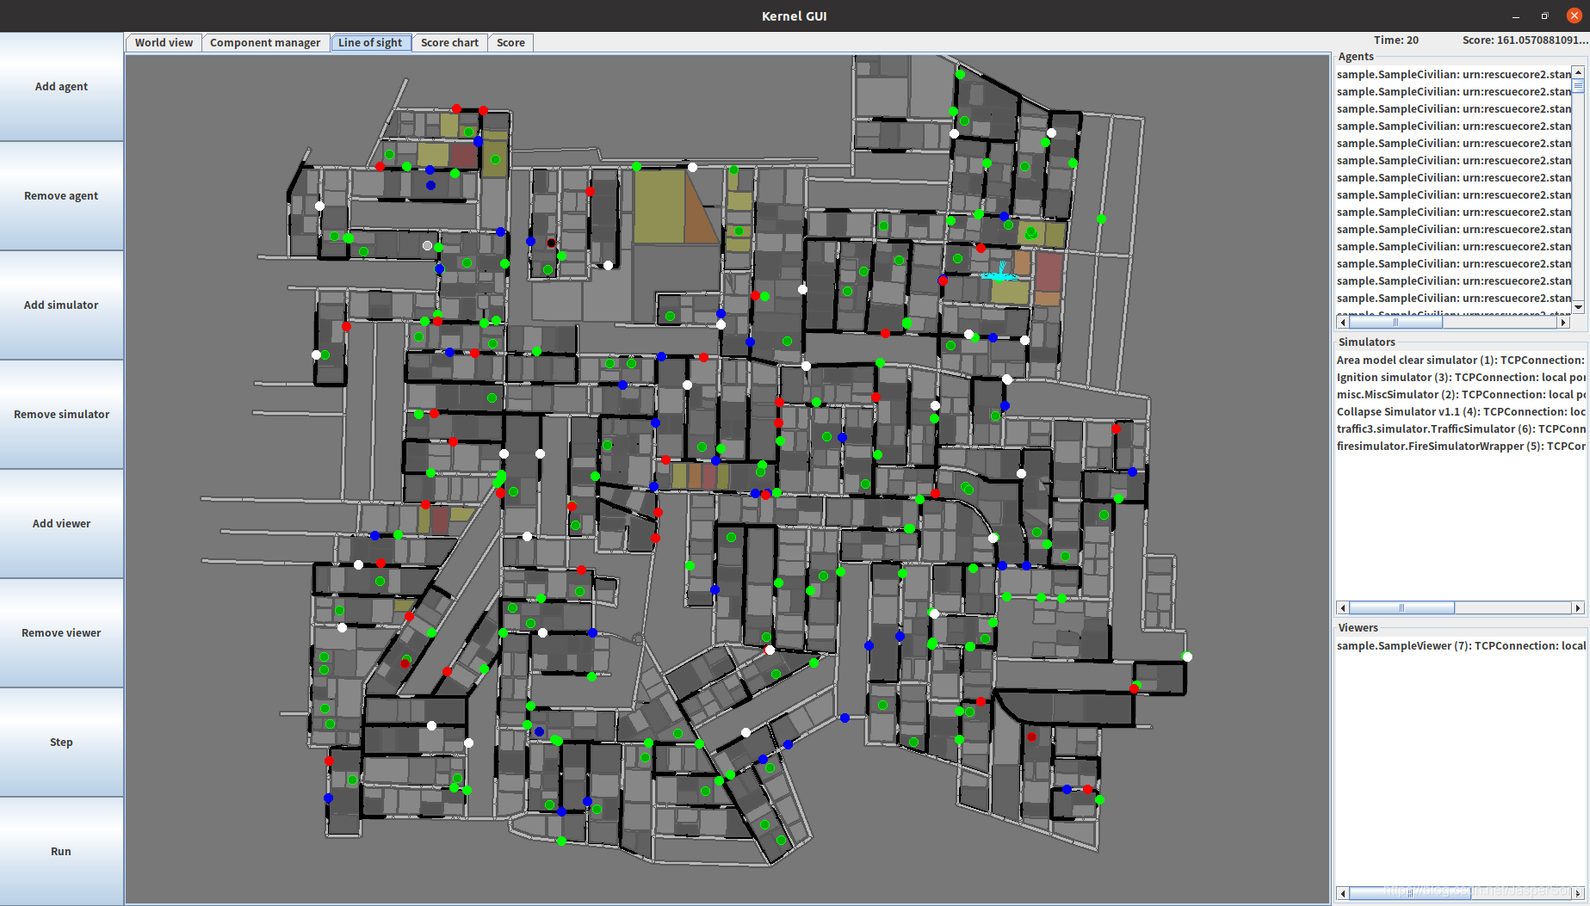1590x906 pixels.
Task: Select Area model clear simulator (1) entry
Action: [x=1460, y=361]
